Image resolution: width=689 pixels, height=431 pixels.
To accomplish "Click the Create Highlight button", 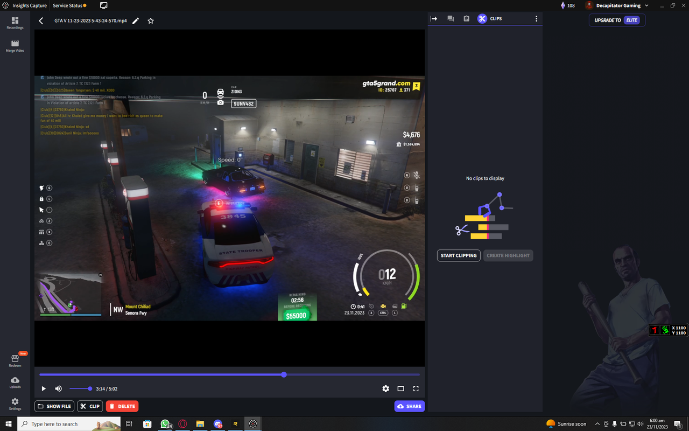I will pyautogui.click(x=508, y=255).
